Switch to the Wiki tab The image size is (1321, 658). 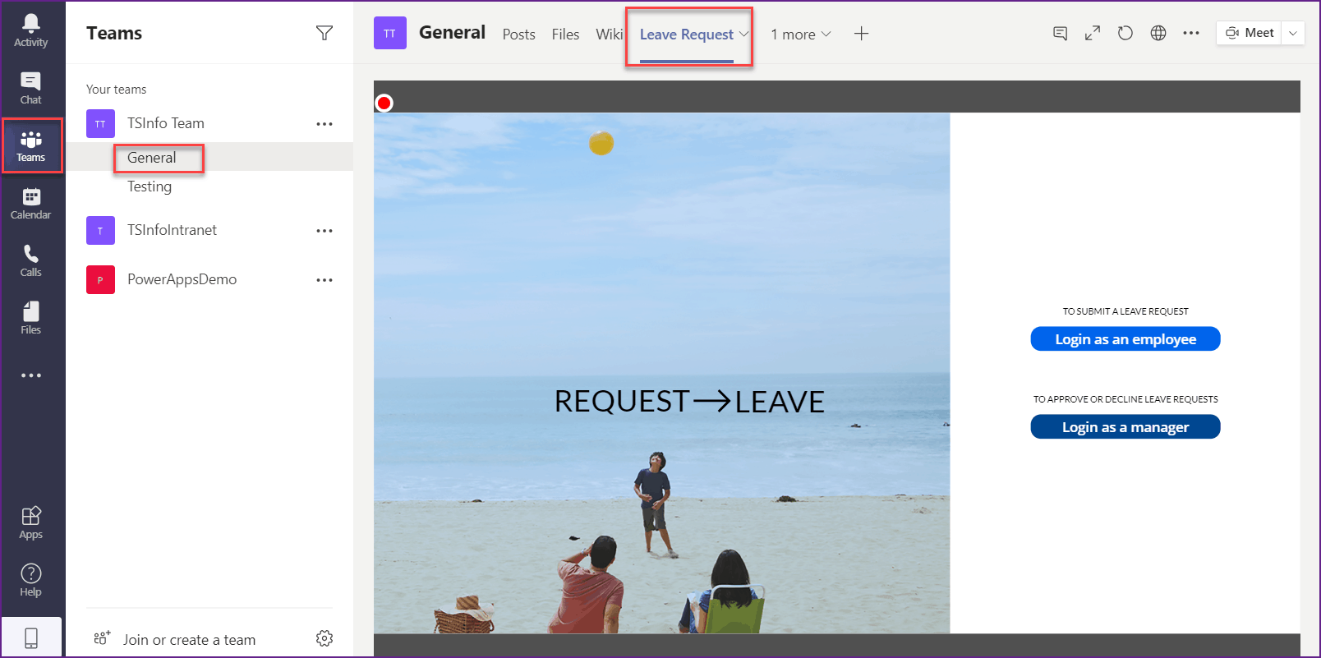point(609,35)
